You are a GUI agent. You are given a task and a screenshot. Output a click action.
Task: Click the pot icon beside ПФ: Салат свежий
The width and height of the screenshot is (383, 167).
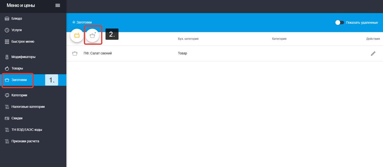pyautogui.click(x=74, y=54)
